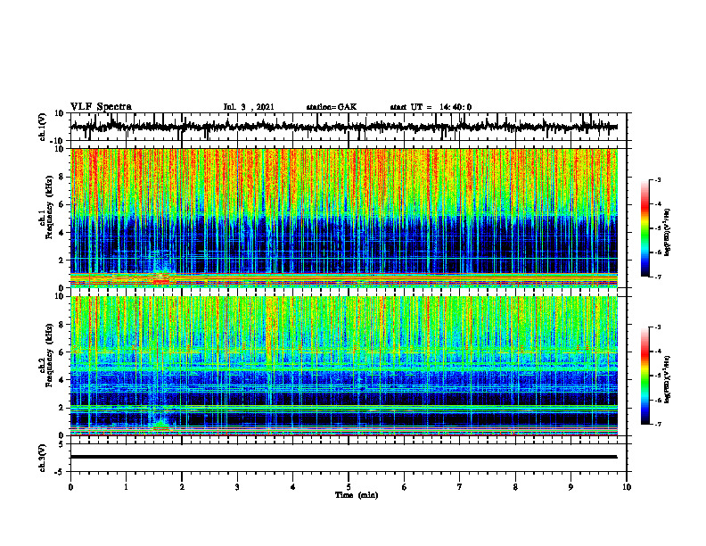The image size is (706, 546).
Task: Click time axis tick label "3"
Action: (x=237, y=487)
